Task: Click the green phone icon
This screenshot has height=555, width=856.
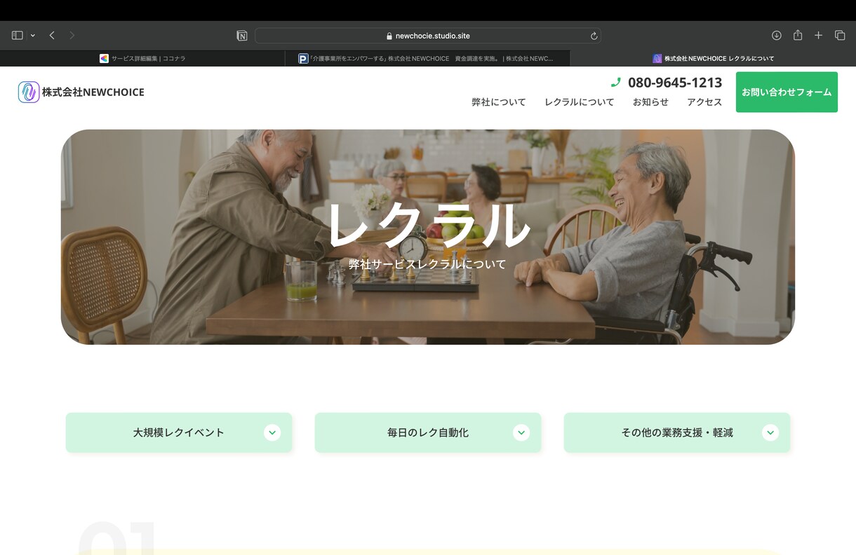Action: pyautogui.click(x=616, y=83)
